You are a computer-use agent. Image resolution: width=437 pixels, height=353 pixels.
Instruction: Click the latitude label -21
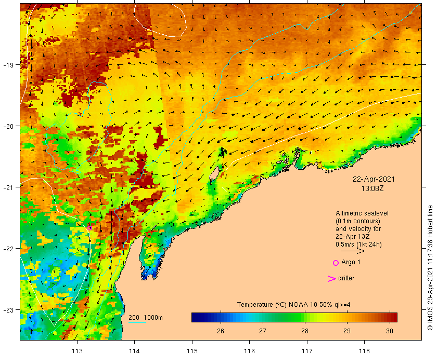point(8,187)
